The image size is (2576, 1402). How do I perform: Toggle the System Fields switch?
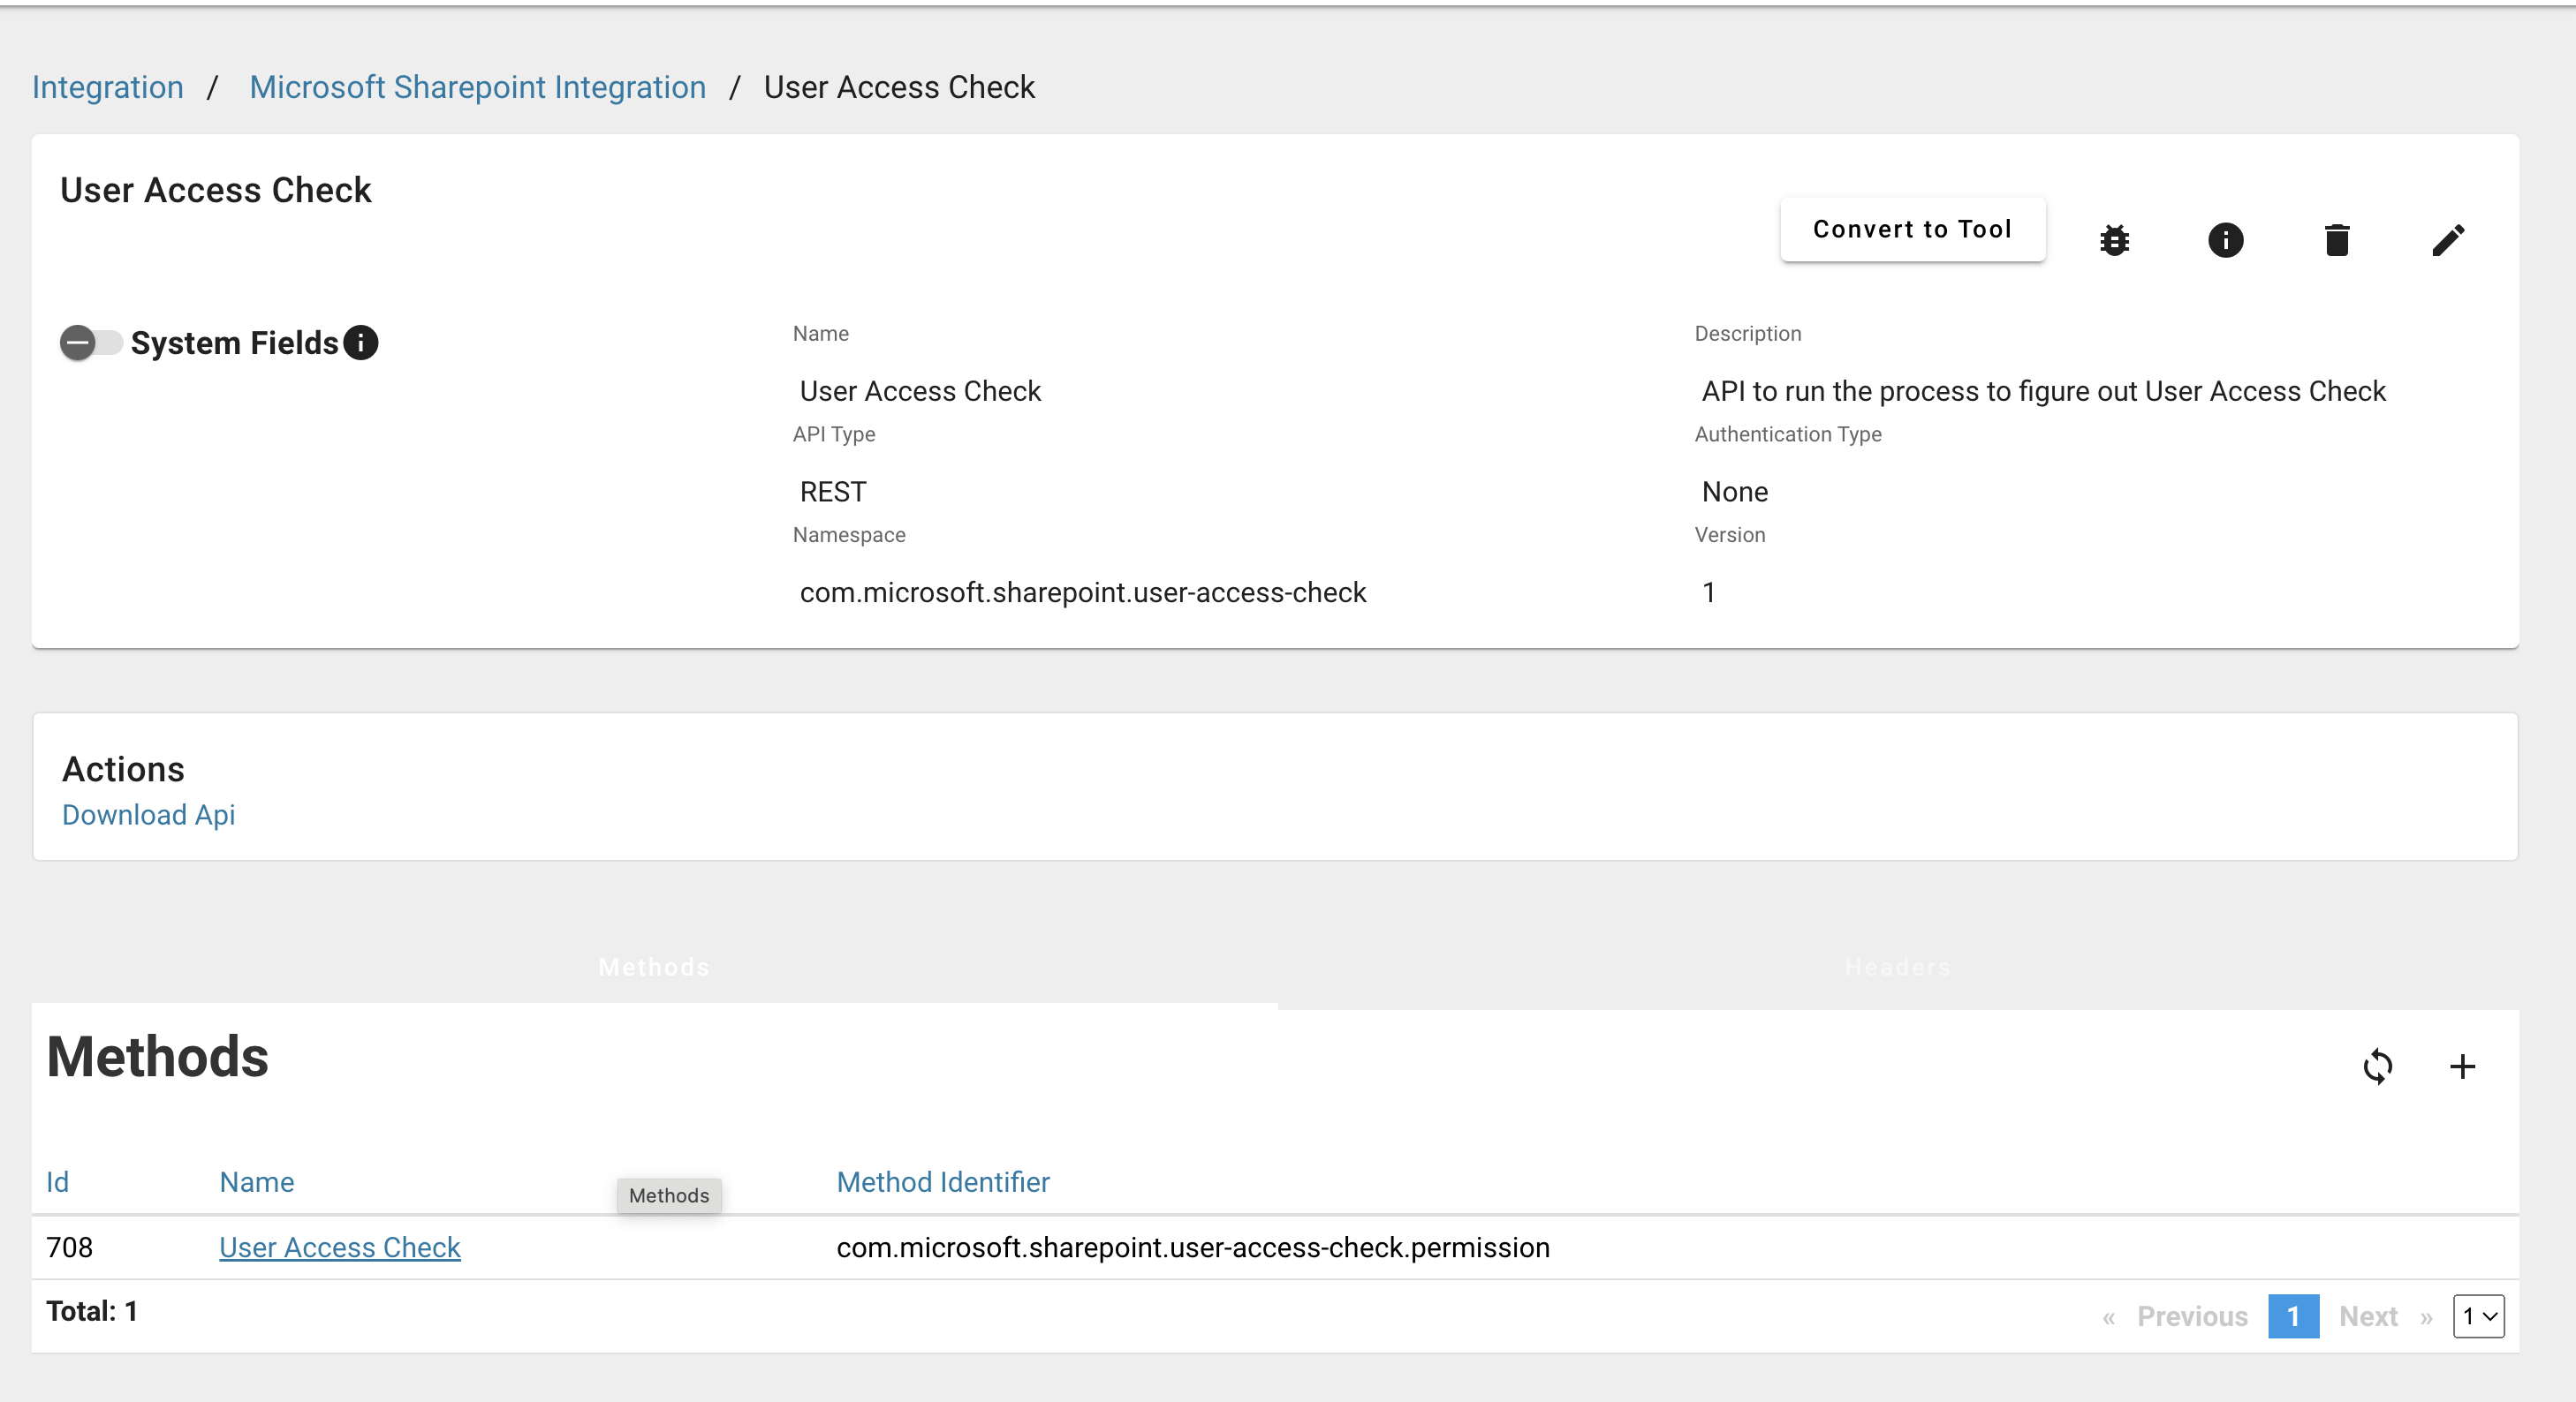[x=90, y=343]
